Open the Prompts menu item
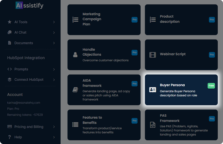223x144 pixels. point(21,69)
